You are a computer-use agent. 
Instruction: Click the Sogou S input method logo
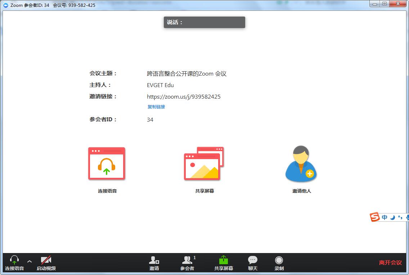point(375,217)
